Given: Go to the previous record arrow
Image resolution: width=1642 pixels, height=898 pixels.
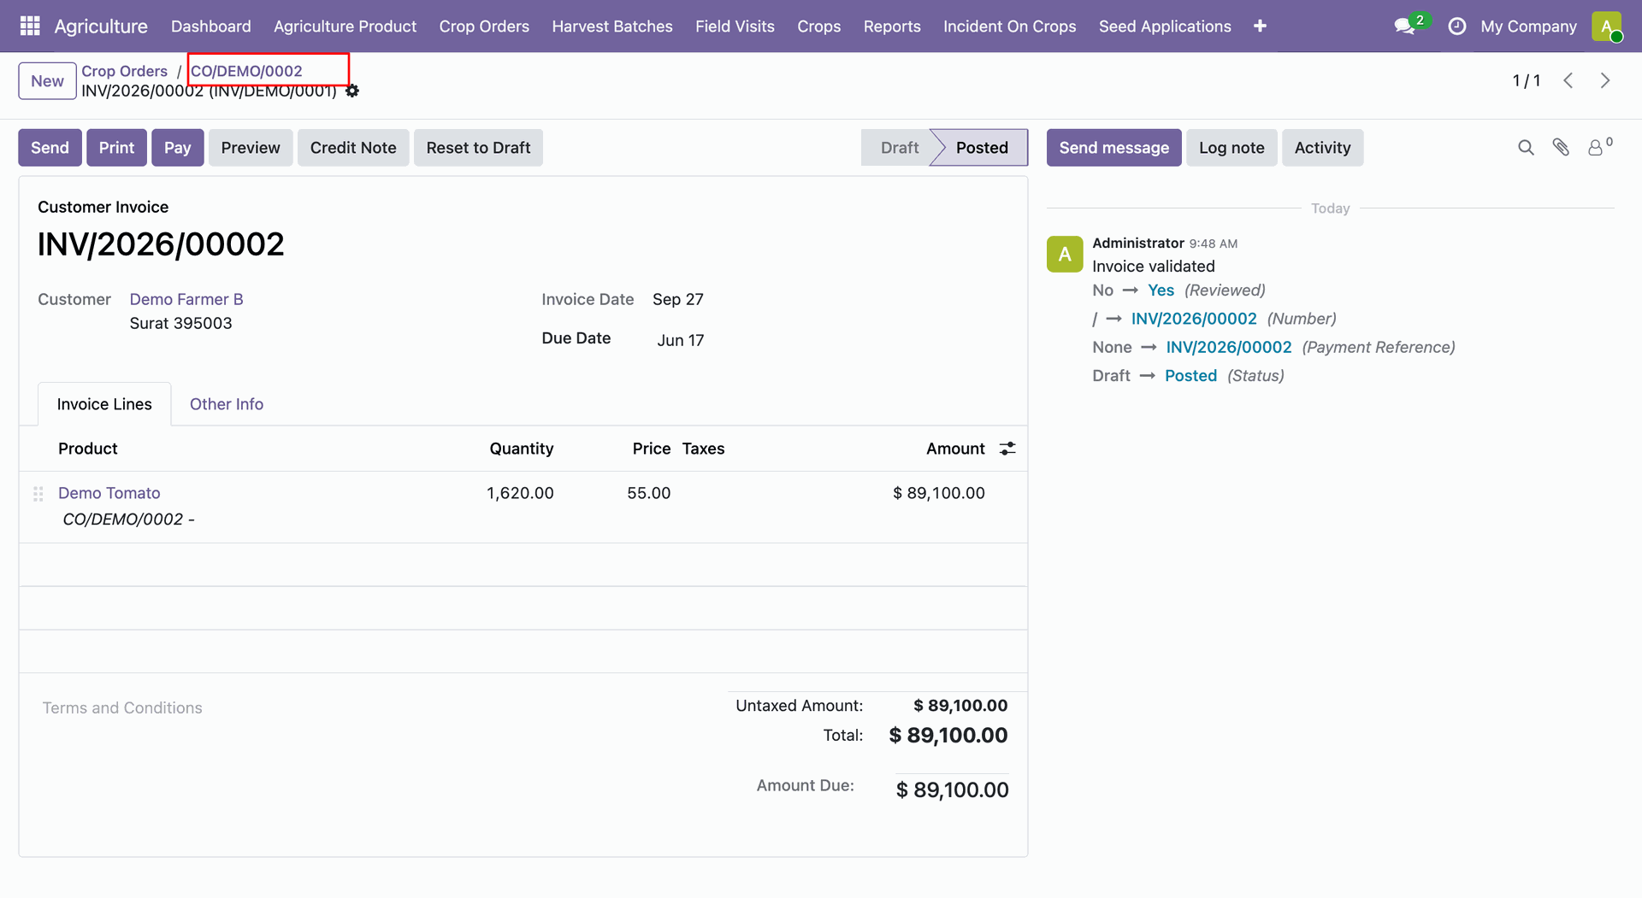Looking at the screenshot, I should [1568, 80].
